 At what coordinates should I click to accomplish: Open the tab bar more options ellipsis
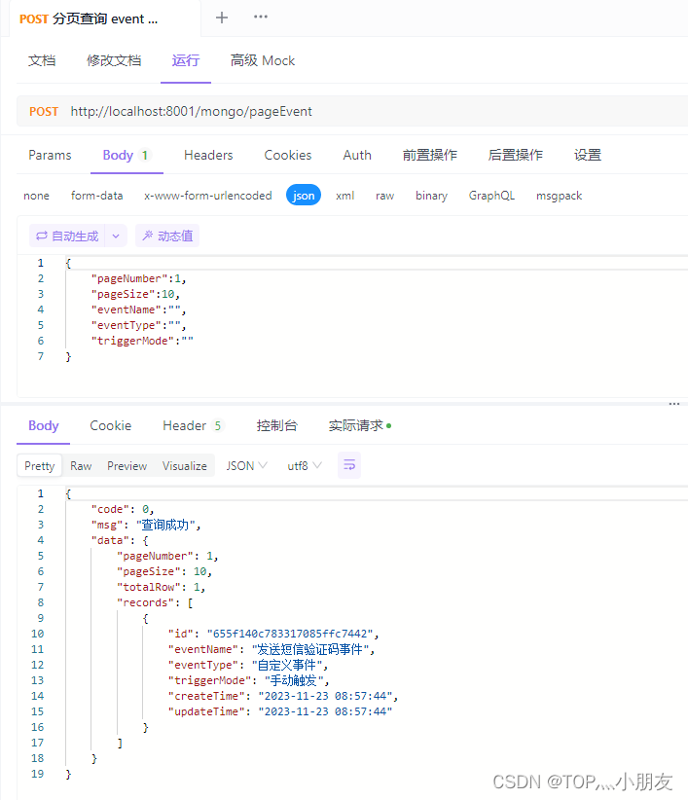click(x=261, y=17)
